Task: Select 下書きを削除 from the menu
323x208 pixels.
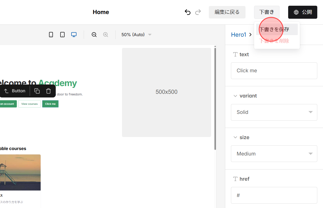Action: [x=274, y=41]
